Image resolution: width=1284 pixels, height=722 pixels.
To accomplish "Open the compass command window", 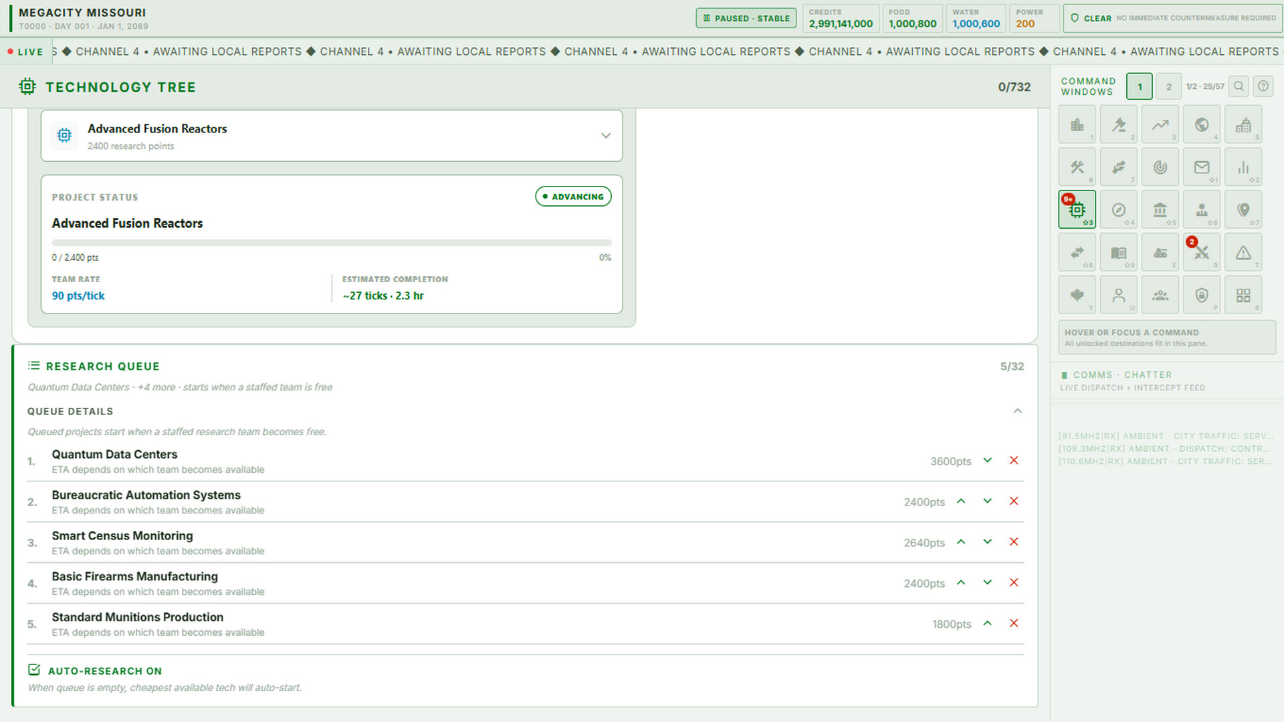I will (x=1119, y=210).
